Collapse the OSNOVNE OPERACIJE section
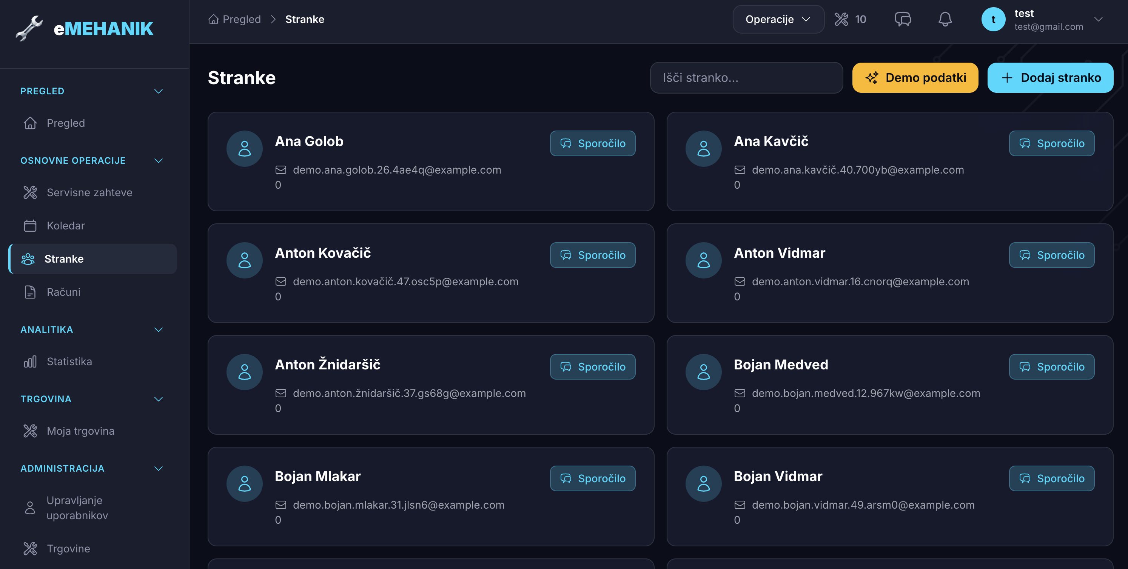The width and height of the screenshot is (1128, 569). click(x=159, y=161)
